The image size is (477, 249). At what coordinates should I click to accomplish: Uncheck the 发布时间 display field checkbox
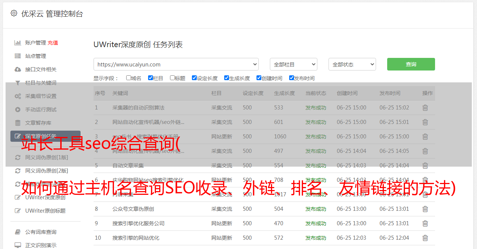(291, 78)
